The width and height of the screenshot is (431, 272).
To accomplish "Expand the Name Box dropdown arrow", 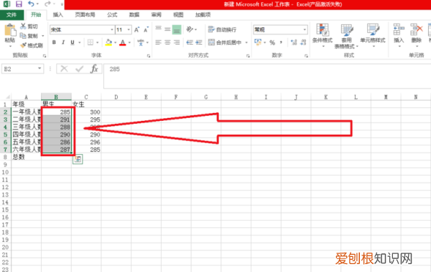I will click(x=40, y=69).
